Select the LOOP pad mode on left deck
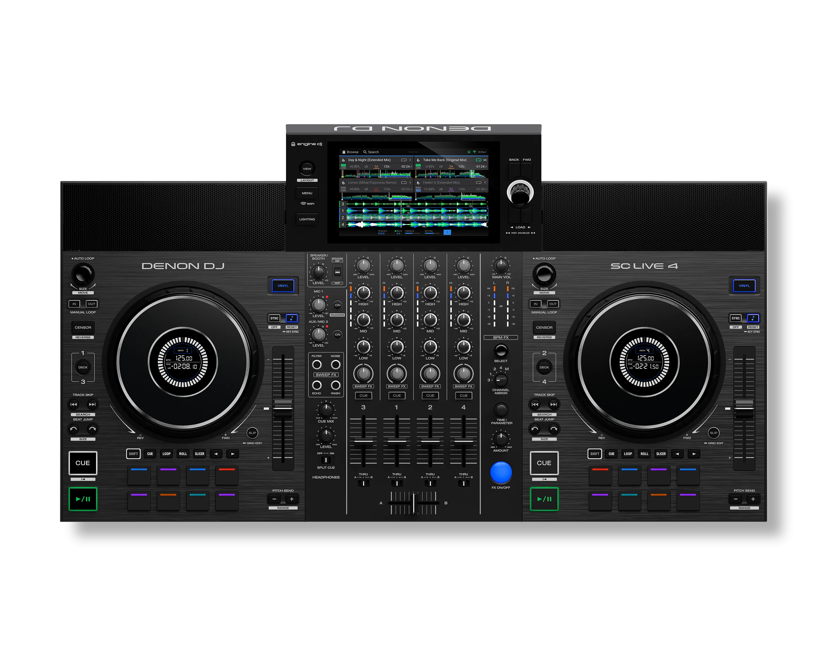The width and height of the screenshot is (827, 662). (x=167, y=454)
